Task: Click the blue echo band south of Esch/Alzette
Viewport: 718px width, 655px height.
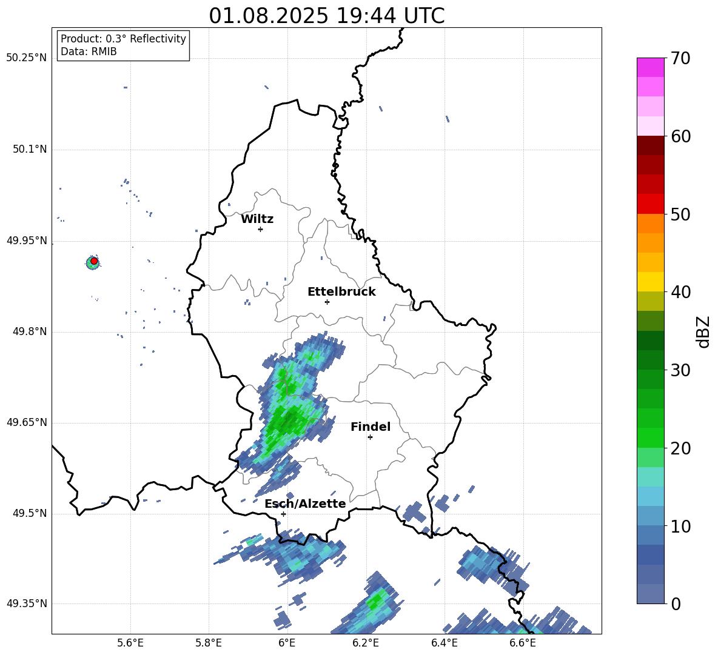Action: [290, 553]
